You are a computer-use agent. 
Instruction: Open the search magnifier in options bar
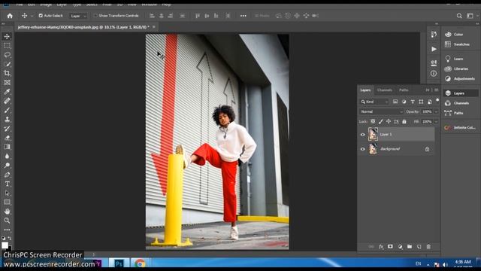459,16
